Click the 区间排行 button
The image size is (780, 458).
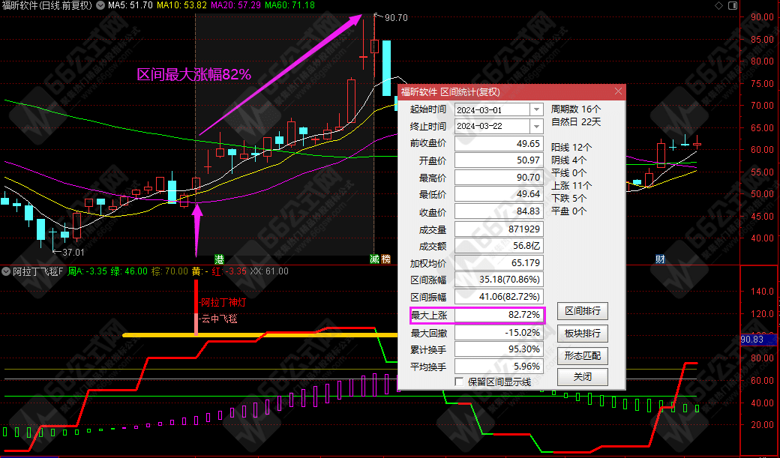point(583,311)
